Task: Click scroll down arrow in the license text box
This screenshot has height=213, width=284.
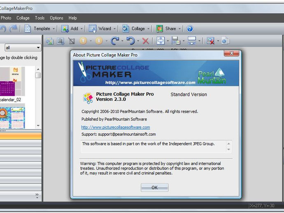Action: click(x=228, y=150)
